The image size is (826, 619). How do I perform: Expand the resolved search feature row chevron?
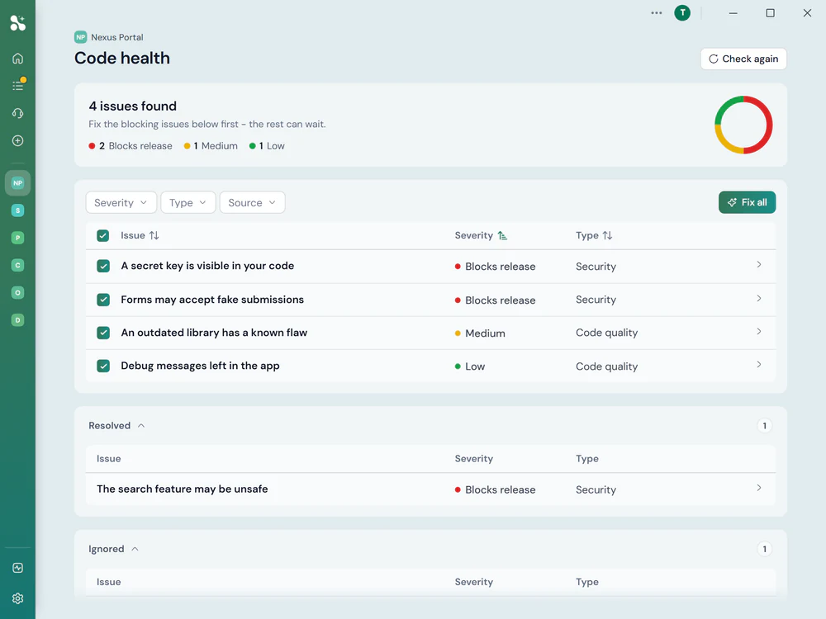(x=758, y=488)
